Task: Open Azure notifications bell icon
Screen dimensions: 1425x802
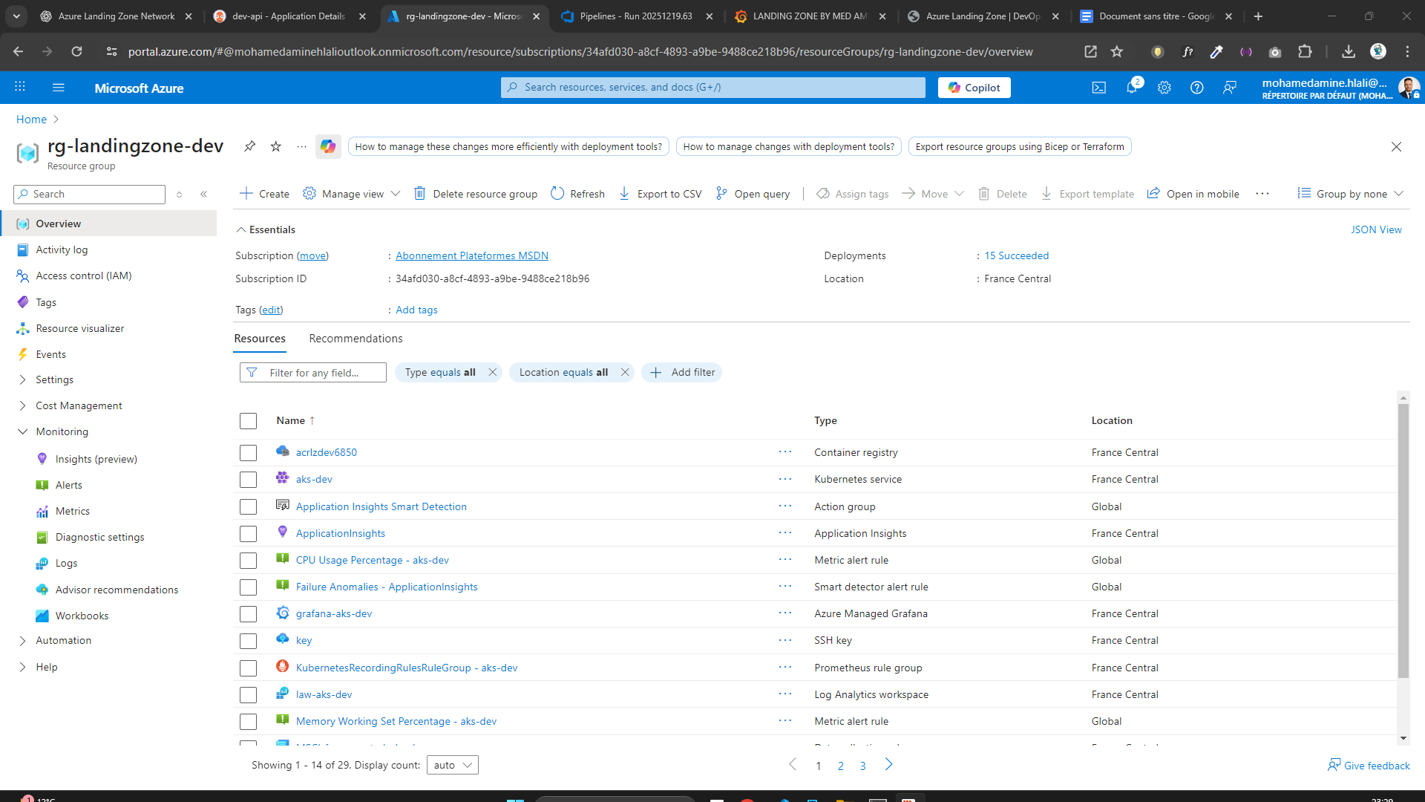Action: coord(1131,87)
